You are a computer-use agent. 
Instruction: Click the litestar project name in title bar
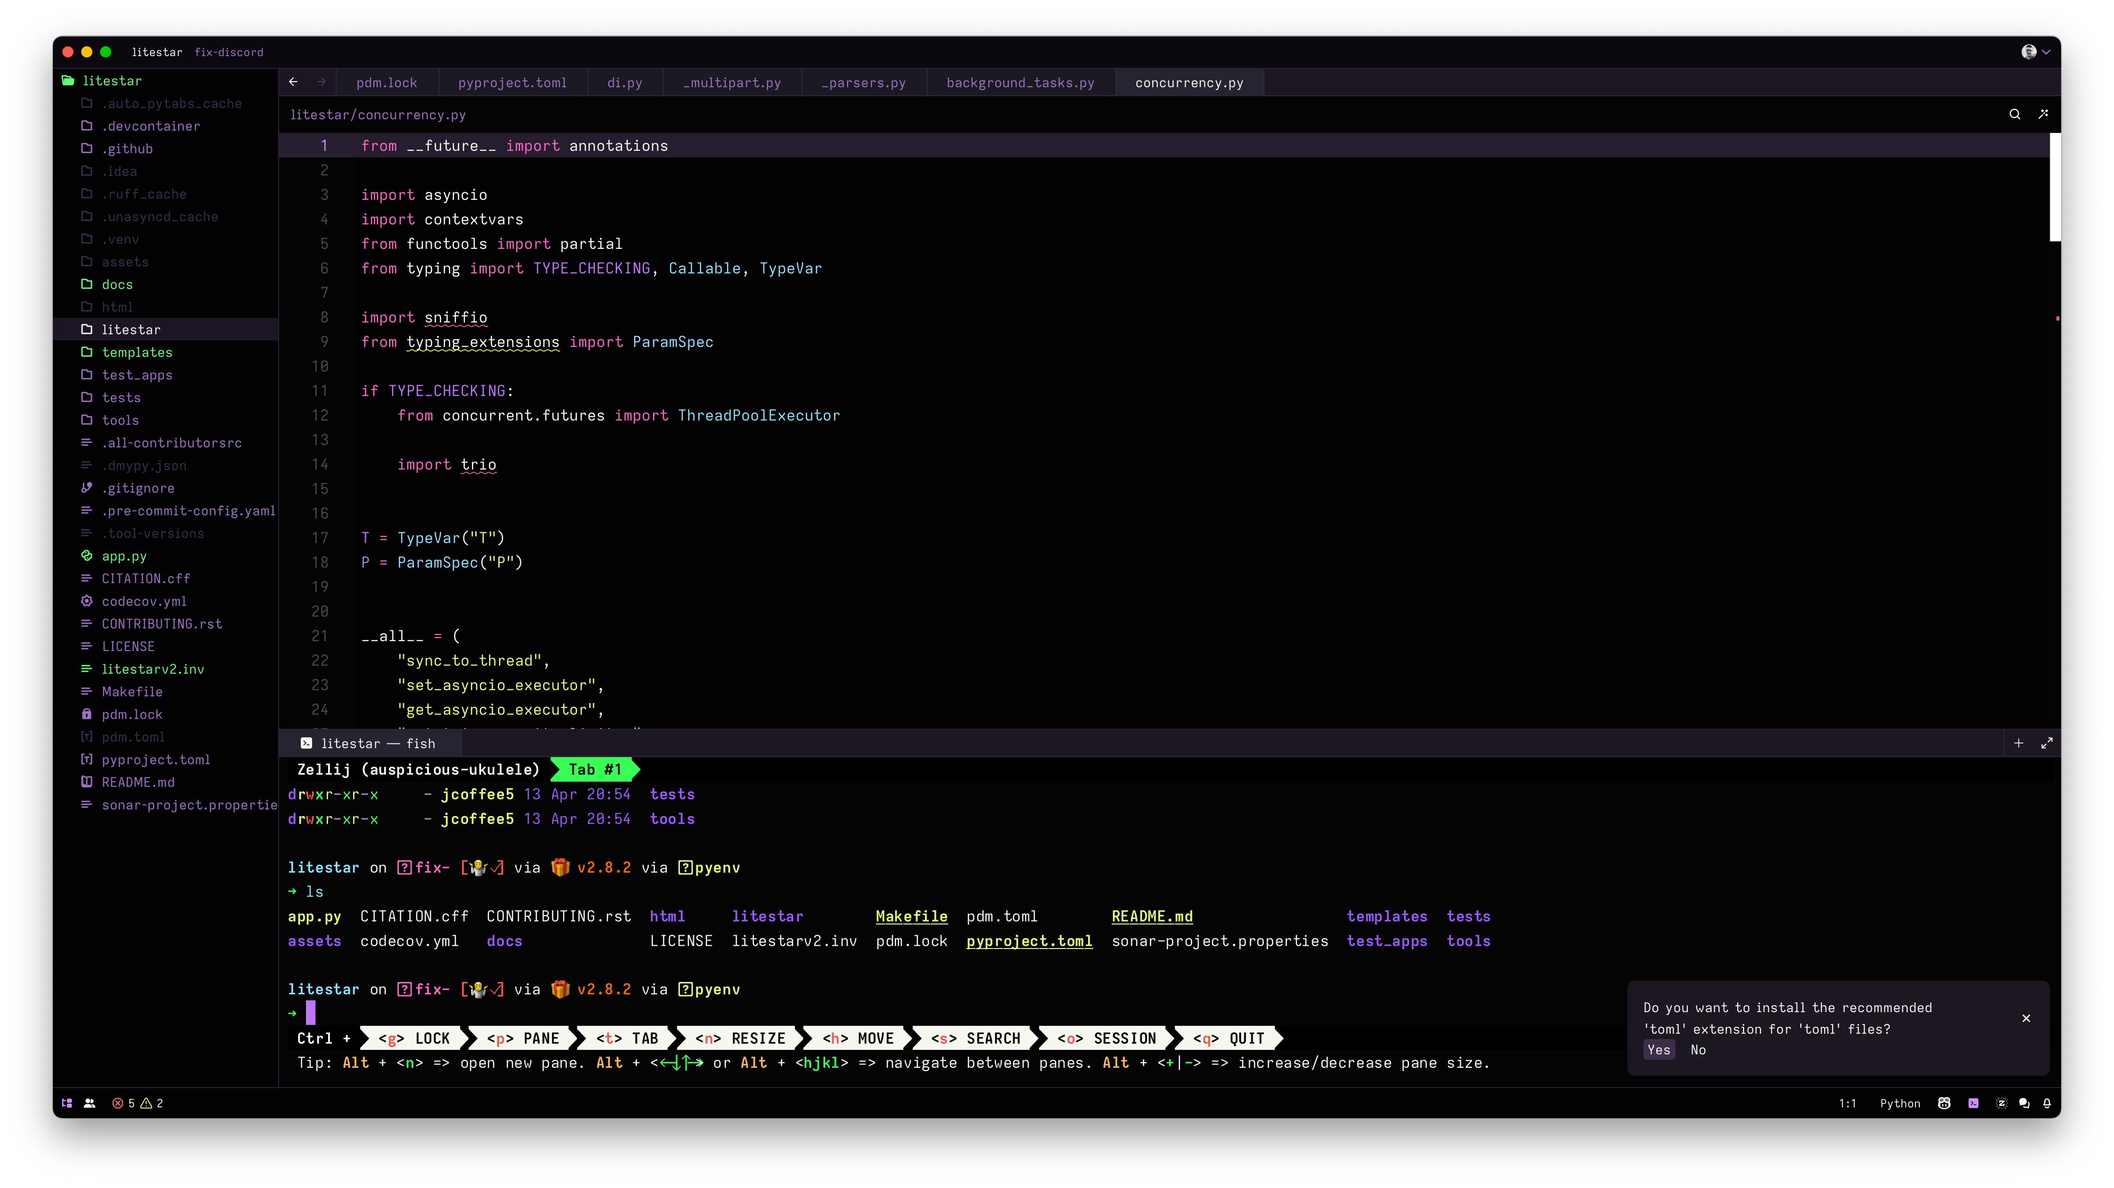pyautogui.click(x=157, y=52)
